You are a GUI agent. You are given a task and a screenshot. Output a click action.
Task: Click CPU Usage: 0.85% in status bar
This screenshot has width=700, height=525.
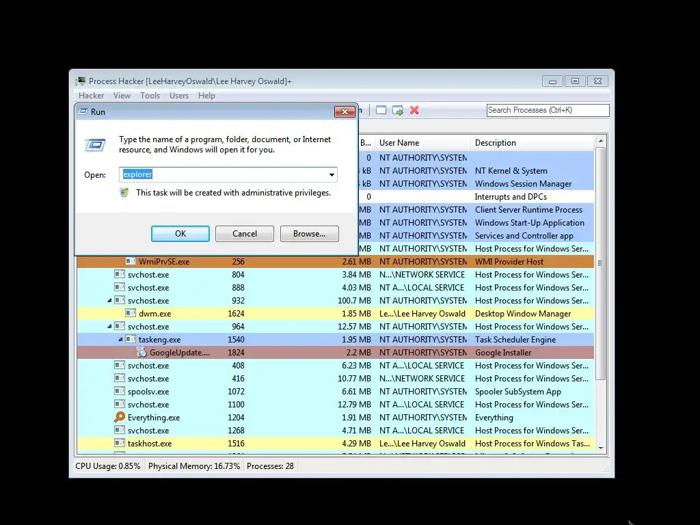(107, 466)
